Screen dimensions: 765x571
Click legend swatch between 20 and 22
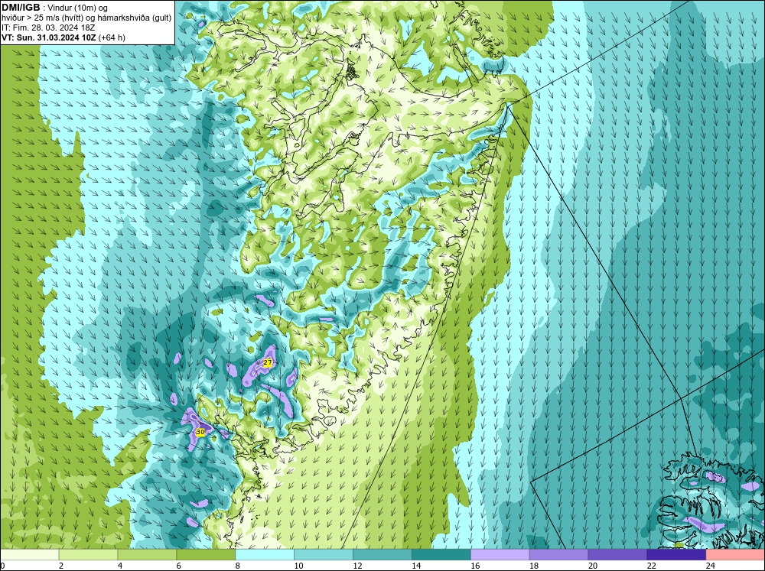point(617,555)
